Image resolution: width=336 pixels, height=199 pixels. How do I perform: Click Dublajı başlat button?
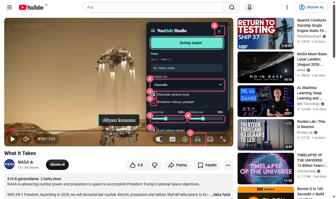187,43
